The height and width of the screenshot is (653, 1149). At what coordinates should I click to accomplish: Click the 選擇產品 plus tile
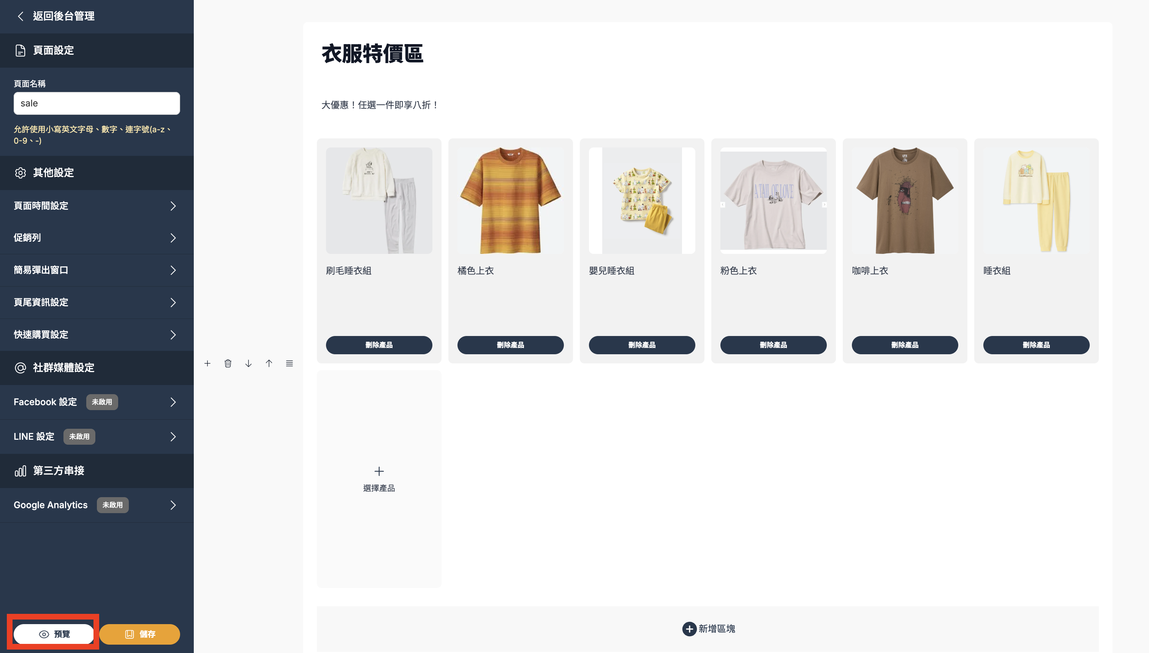click(379, 479)
